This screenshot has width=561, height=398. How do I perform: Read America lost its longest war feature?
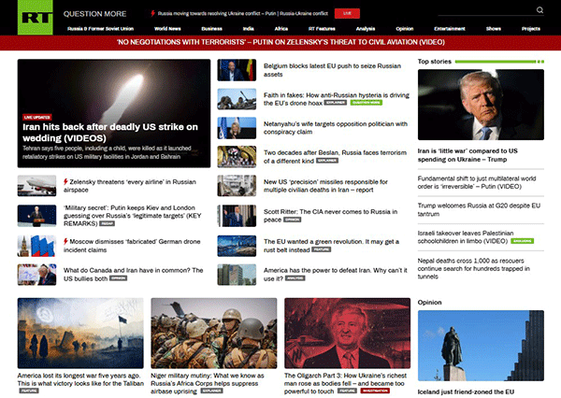[x=80, y=379]
